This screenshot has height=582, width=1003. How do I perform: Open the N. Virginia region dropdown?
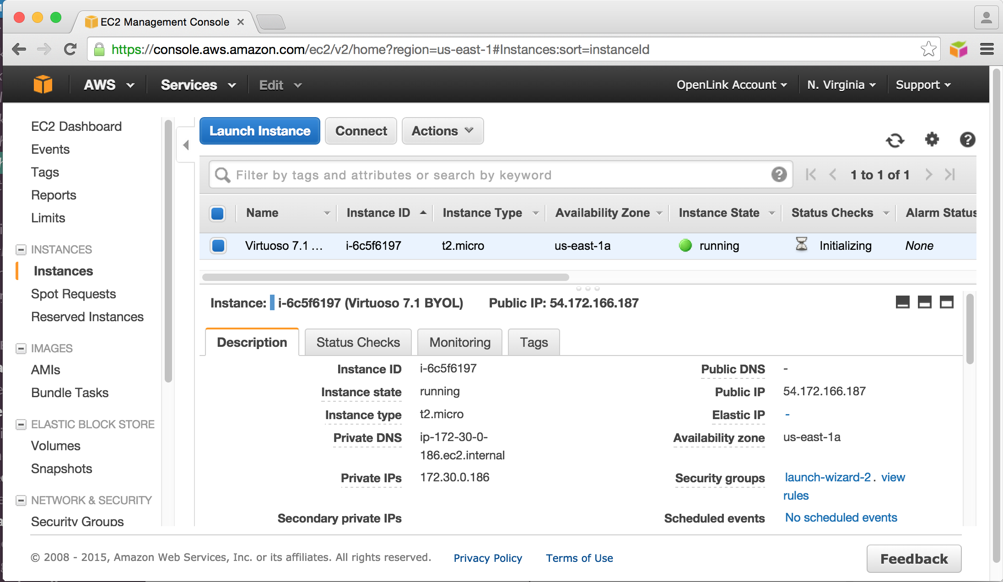click(841, 85)
